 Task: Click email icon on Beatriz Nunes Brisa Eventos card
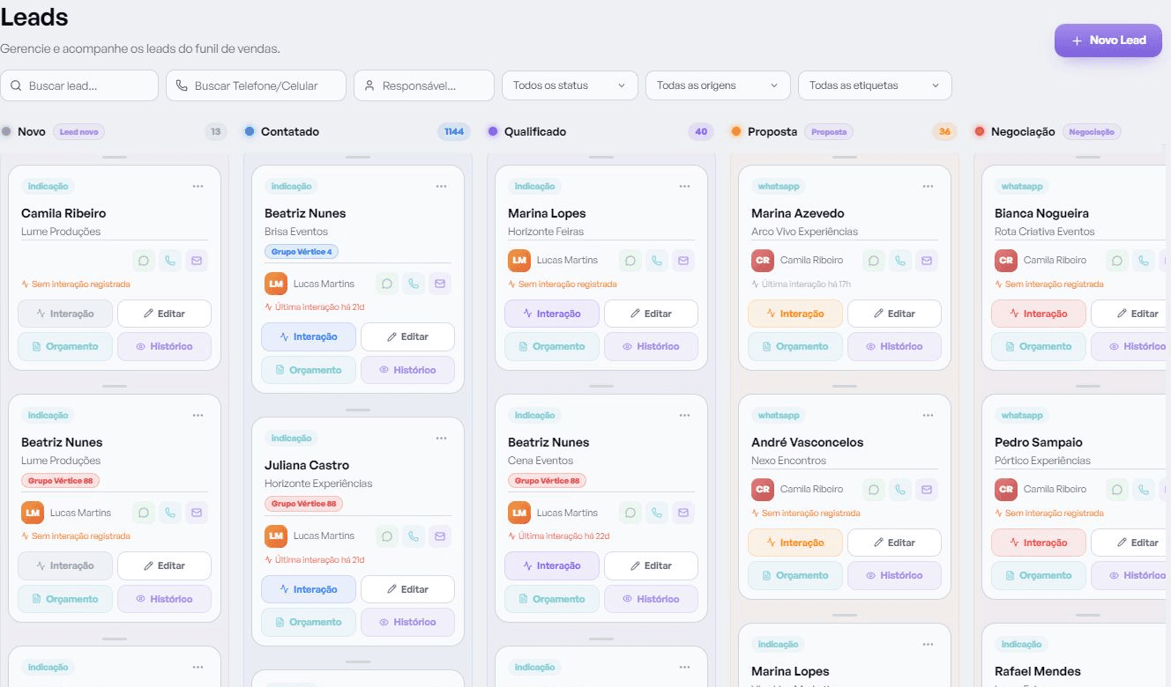440,284
